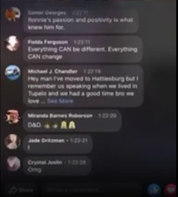178x197 pixels.
Task: Open Fields Ferguson's profile picture
Action: point(13,44)
